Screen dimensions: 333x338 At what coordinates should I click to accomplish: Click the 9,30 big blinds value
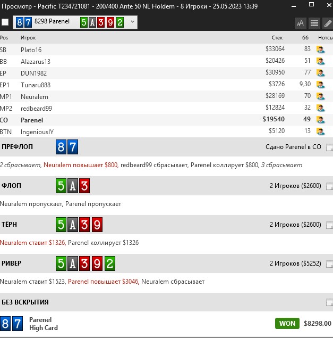coord(305,84)
